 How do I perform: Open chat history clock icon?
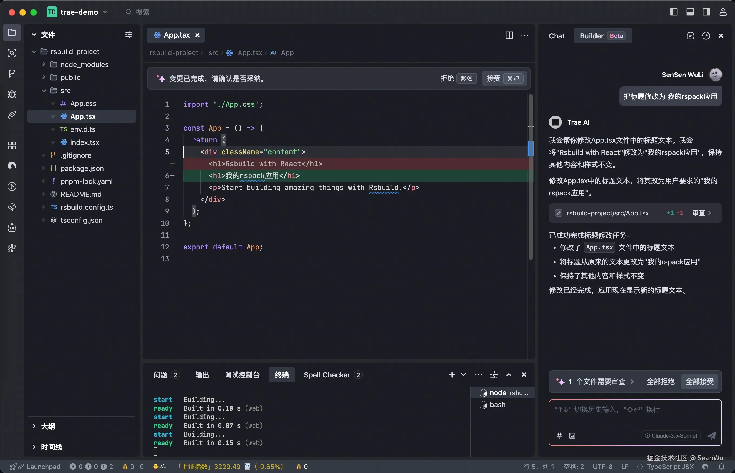tap(706, 36)
